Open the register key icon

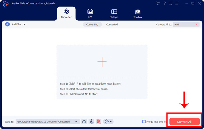(x=165, y=3)
